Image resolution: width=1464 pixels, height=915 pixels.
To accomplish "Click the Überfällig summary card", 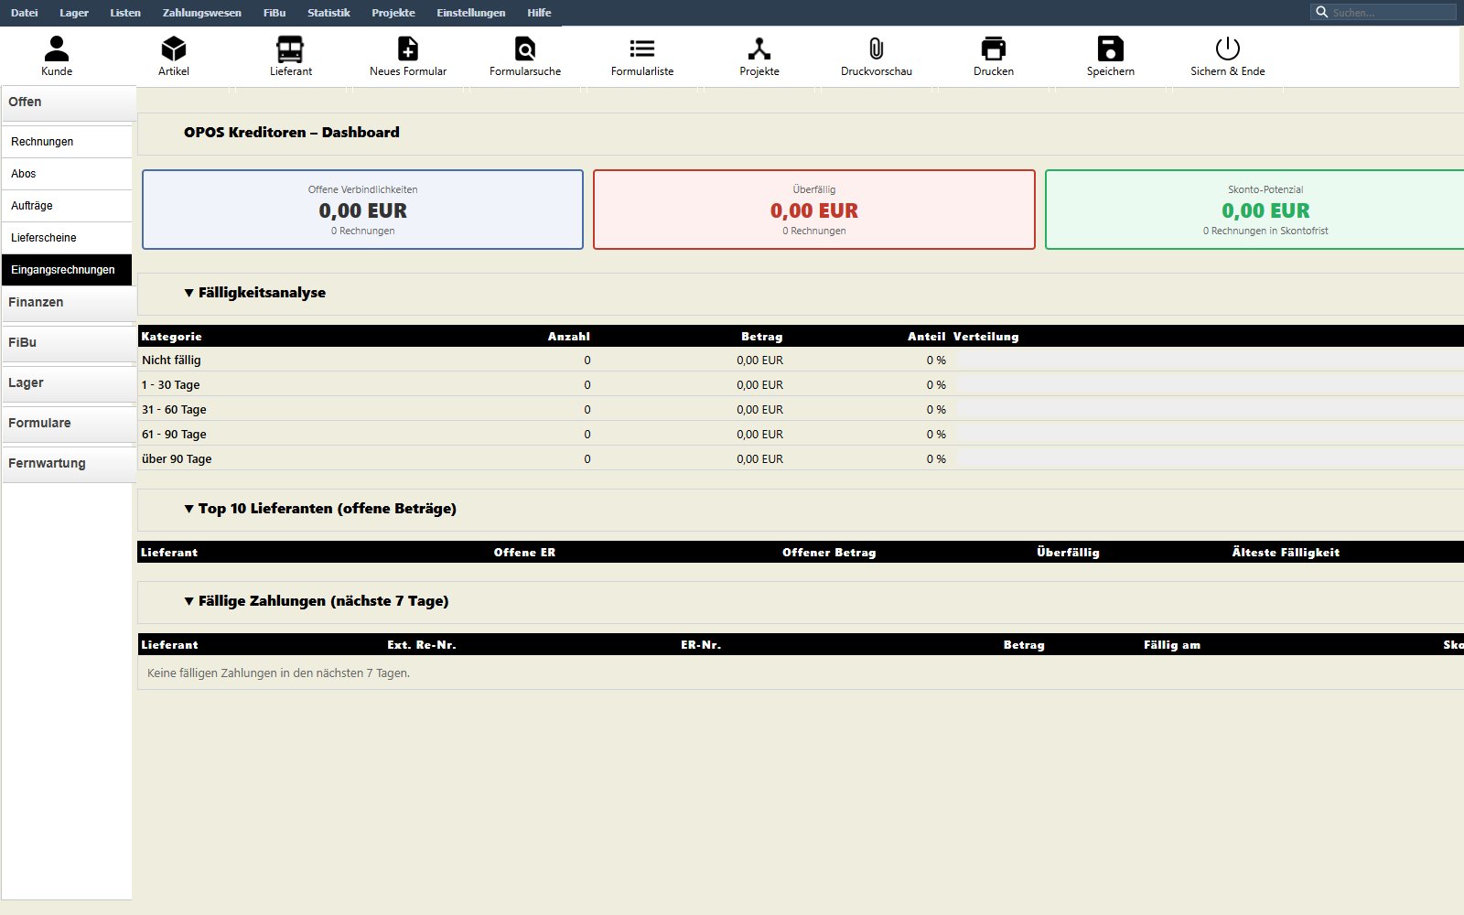I will pyautogui.click(x=814, y=210).
